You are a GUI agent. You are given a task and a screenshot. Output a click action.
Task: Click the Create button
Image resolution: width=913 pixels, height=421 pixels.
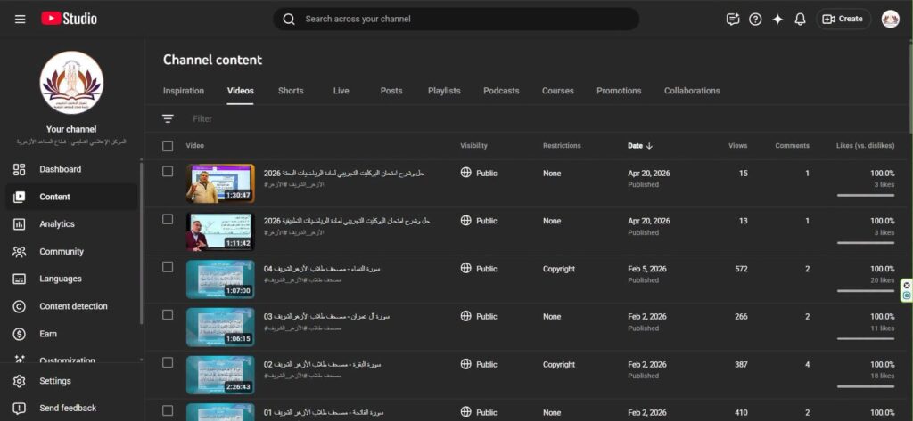pos(843,20)
